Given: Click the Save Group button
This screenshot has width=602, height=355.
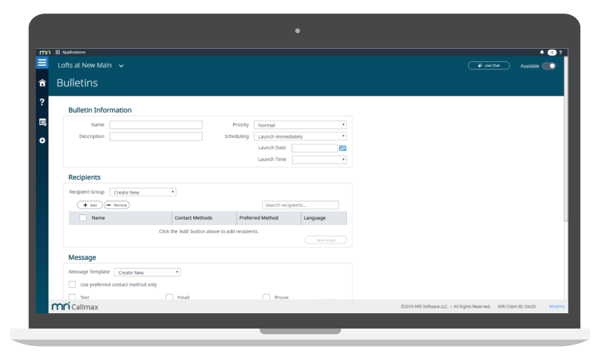Looking at the screenshot, I should coord(326,240).
